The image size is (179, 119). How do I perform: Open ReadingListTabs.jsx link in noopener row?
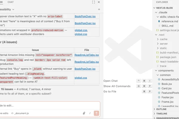[x=87, y=55]
